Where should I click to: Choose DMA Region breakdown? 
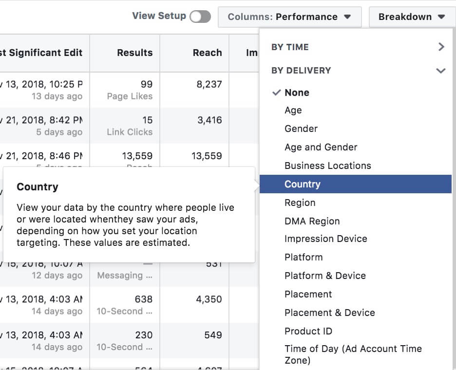tap(312, 221)
